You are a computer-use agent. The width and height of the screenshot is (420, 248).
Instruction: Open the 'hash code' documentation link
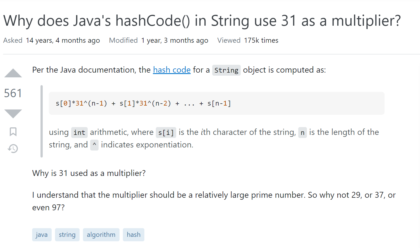pyautogui.click(x=172, y=70)
